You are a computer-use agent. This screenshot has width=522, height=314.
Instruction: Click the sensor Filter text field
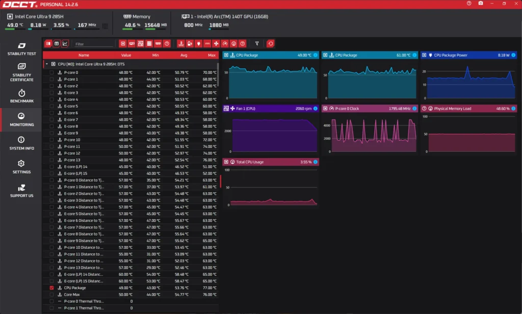[x=94, y=44]
